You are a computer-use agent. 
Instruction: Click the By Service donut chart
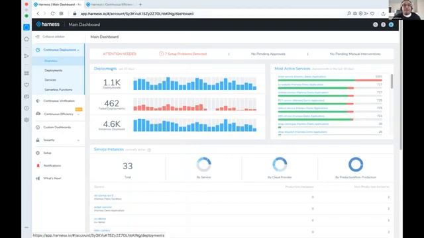tap(203, 165)
